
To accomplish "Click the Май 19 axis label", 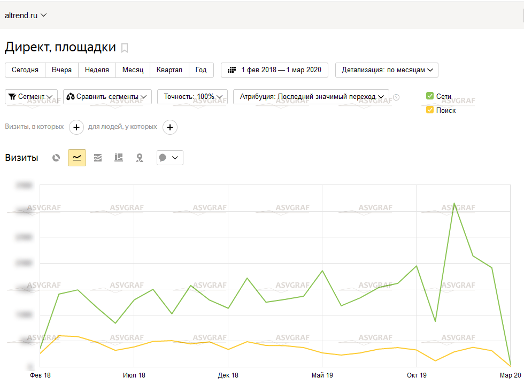I will pyautogui.click(x=322, y=375).
